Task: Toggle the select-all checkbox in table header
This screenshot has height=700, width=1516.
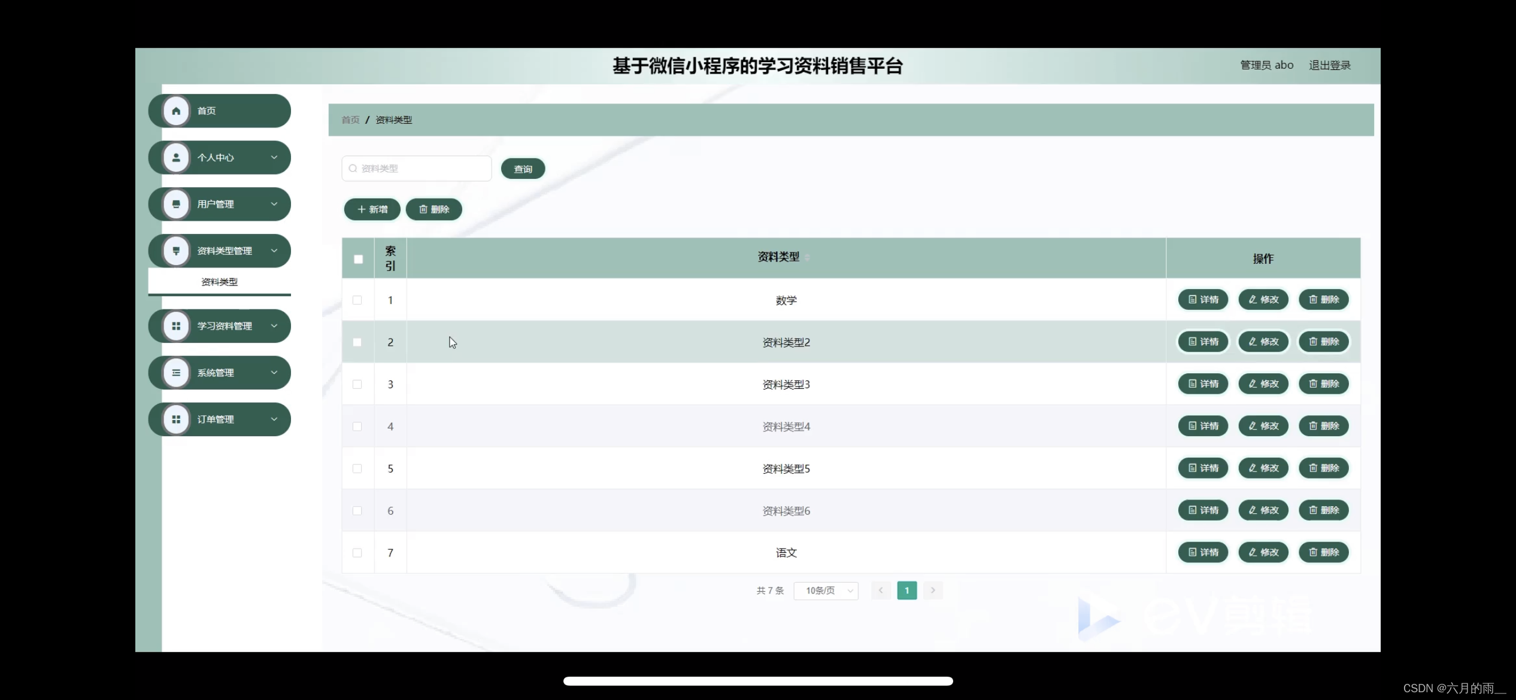Action: click(358, 259)
